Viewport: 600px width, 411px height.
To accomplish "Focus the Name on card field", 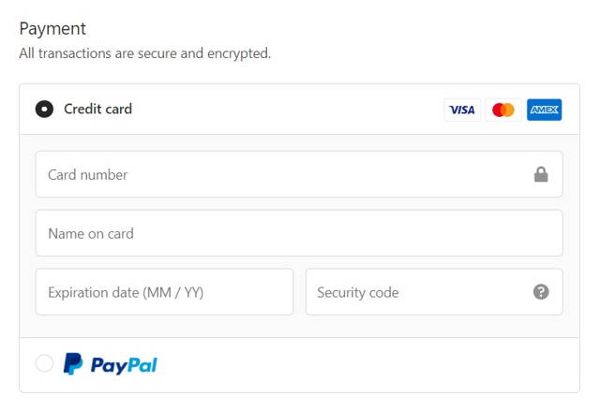I will [299, 233].
